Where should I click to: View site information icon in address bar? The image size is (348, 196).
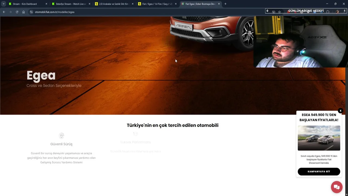(31, 12)
